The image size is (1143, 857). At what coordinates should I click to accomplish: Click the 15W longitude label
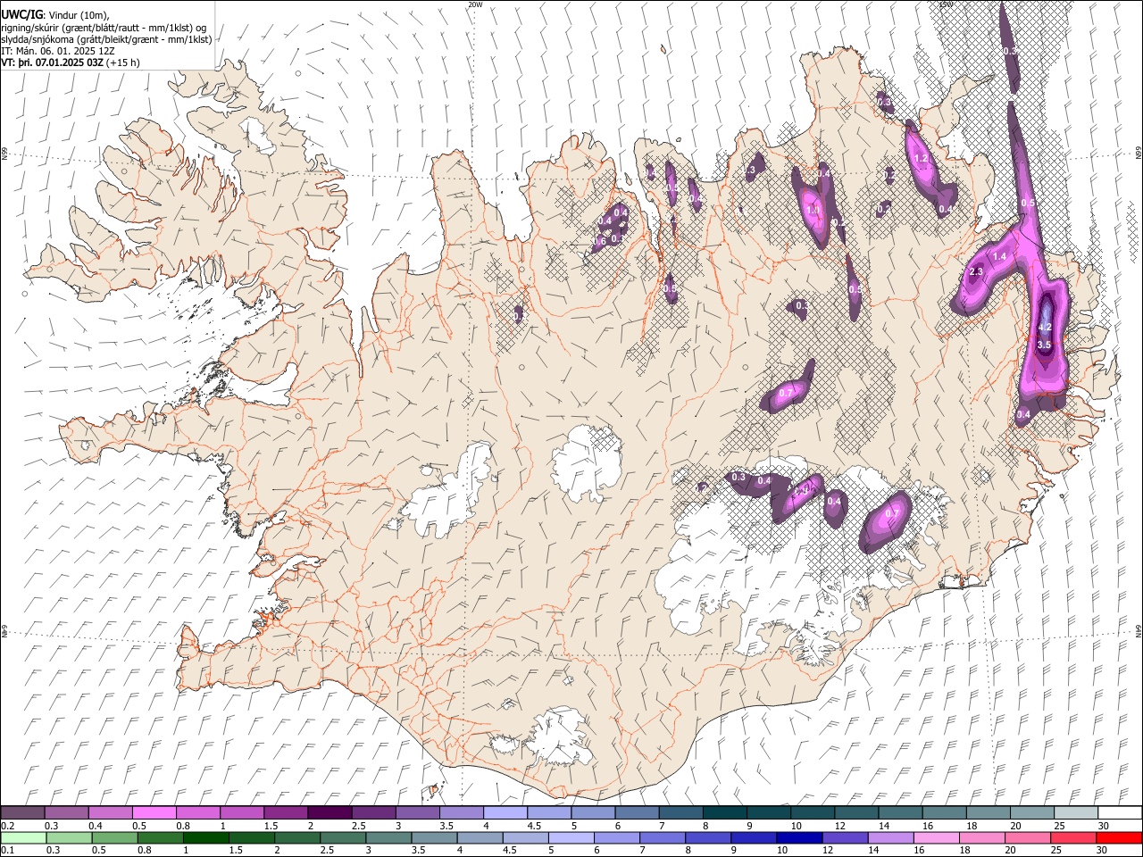pos(946,4)
